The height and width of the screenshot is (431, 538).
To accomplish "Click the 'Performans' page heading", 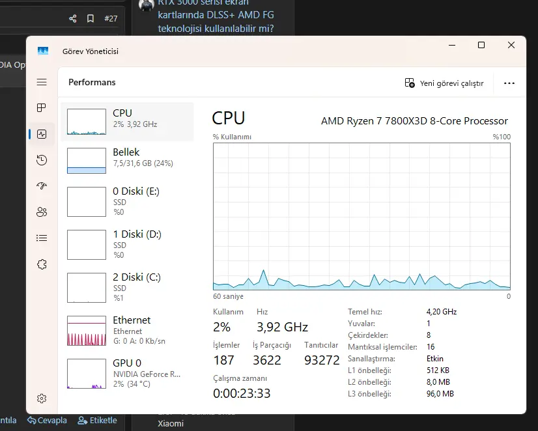I will pos(92,82).
